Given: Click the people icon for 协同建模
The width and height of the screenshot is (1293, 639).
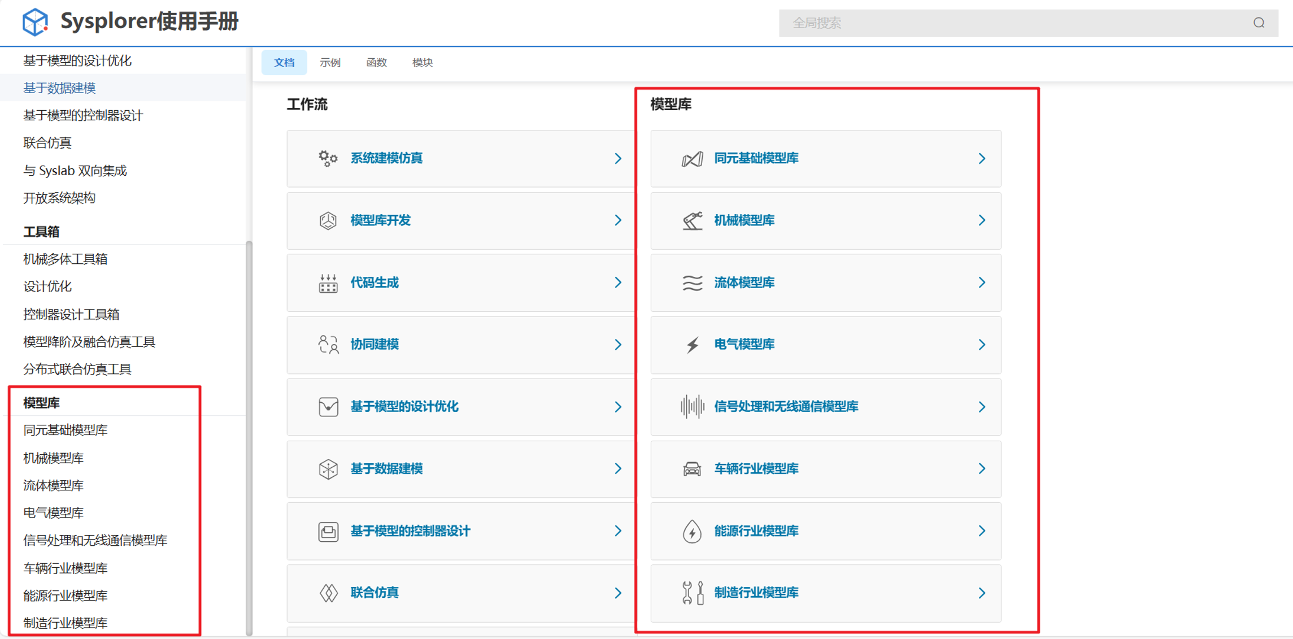Looking at the screenshot, I should click(328, 345).
